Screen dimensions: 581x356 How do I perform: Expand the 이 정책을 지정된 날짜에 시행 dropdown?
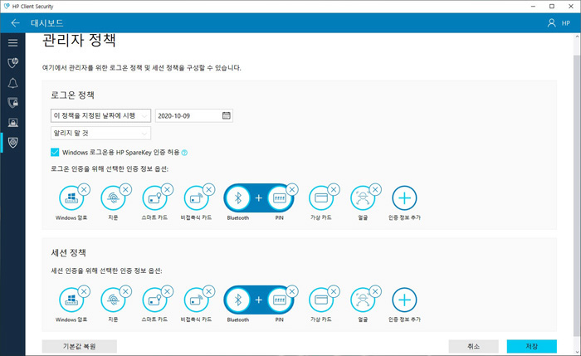pos(100,115)
